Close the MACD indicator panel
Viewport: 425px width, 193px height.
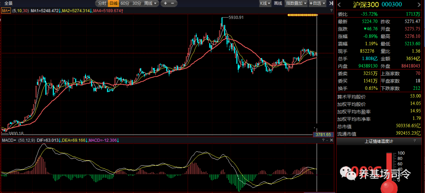(x=331, y=140)
